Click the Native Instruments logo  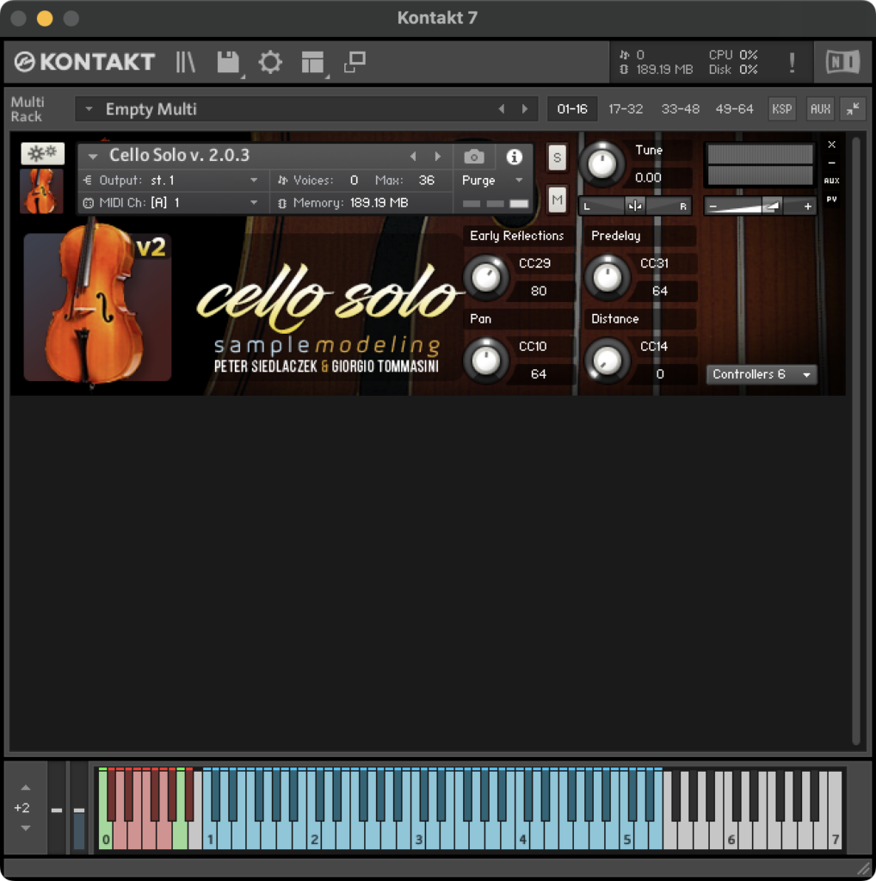842,62
